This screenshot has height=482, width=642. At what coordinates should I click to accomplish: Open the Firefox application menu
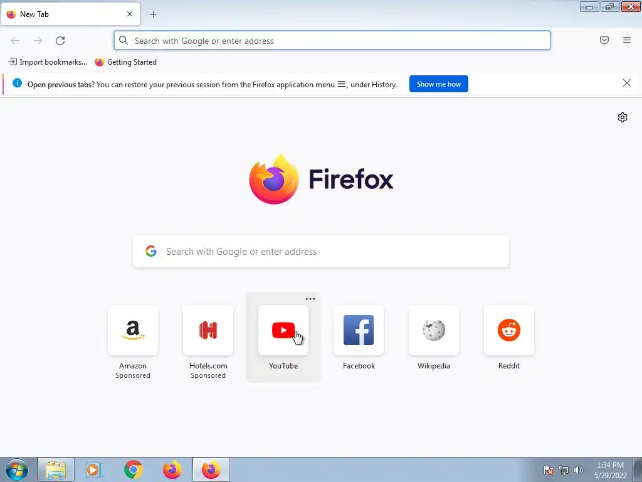point(627,40)
